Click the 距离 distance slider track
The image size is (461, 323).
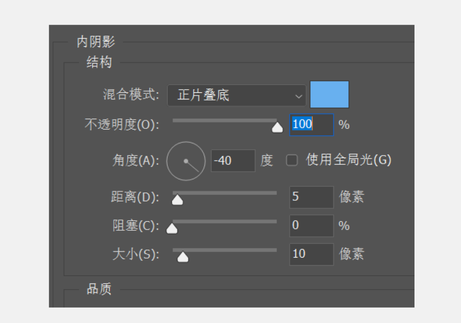[x=225, y=193]
